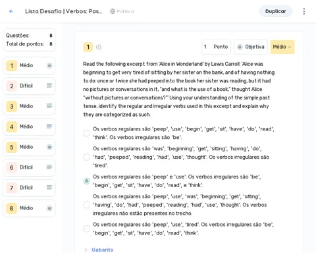Click the Total de pontos summary
This screenshot has width=316, height=253.
coord(29,44)
